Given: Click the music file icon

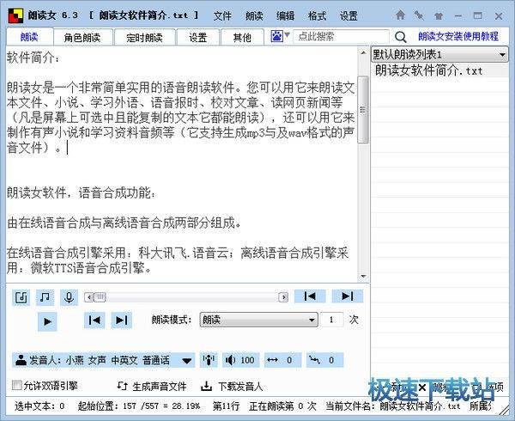Looking at the screenshot, I should coord(21,296).
